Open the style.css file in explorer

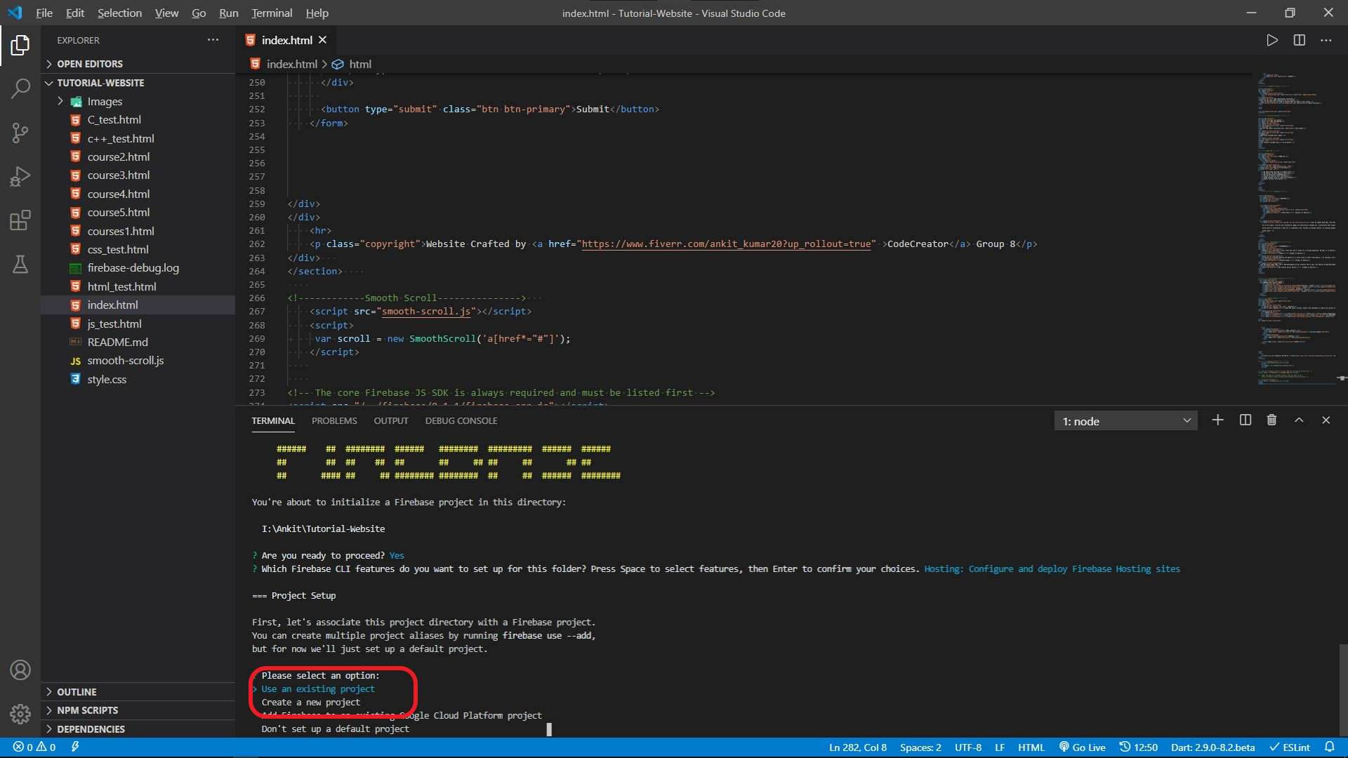click(107, 380)
